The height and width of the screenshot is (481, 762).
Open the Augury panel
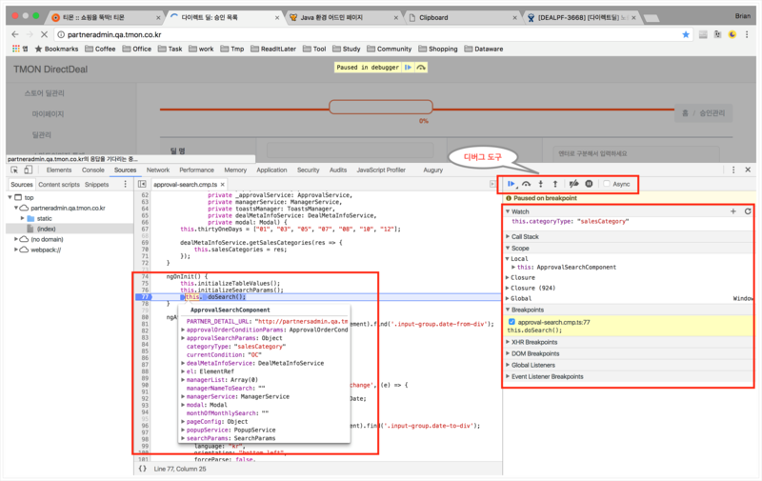coord(432,170)
